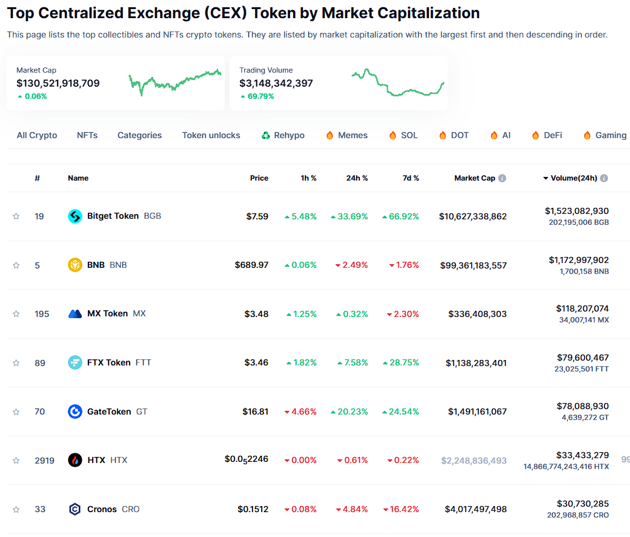The height and width of the screenshot is (537, 630).
Task: Click the FTX Token logo
Action: 75,362
